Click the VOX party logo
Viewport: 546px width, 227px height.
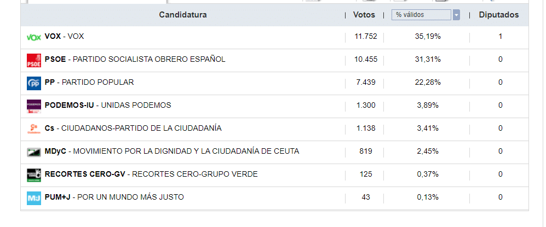pyautogui.click(x=34, y=37)
